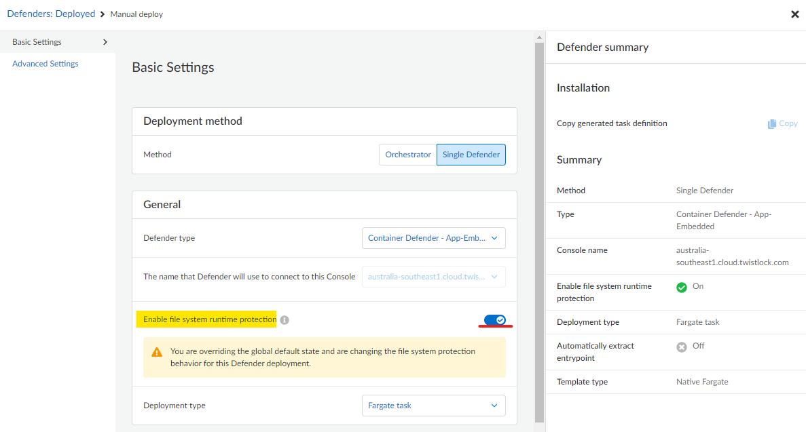Click the breadcrumb chevron after Defenders: Deployed
Viewport: 806px width, 432px height.
(x=102, y=14)
